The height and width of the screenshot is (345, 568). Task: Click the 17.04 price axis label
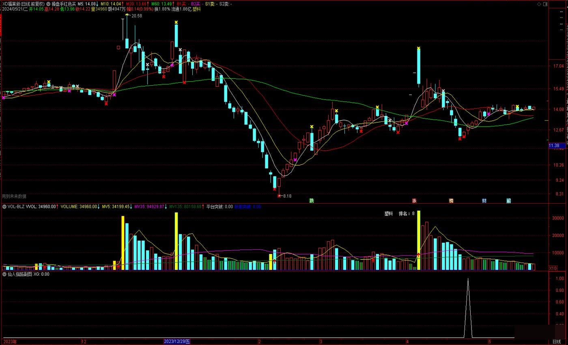559,66
